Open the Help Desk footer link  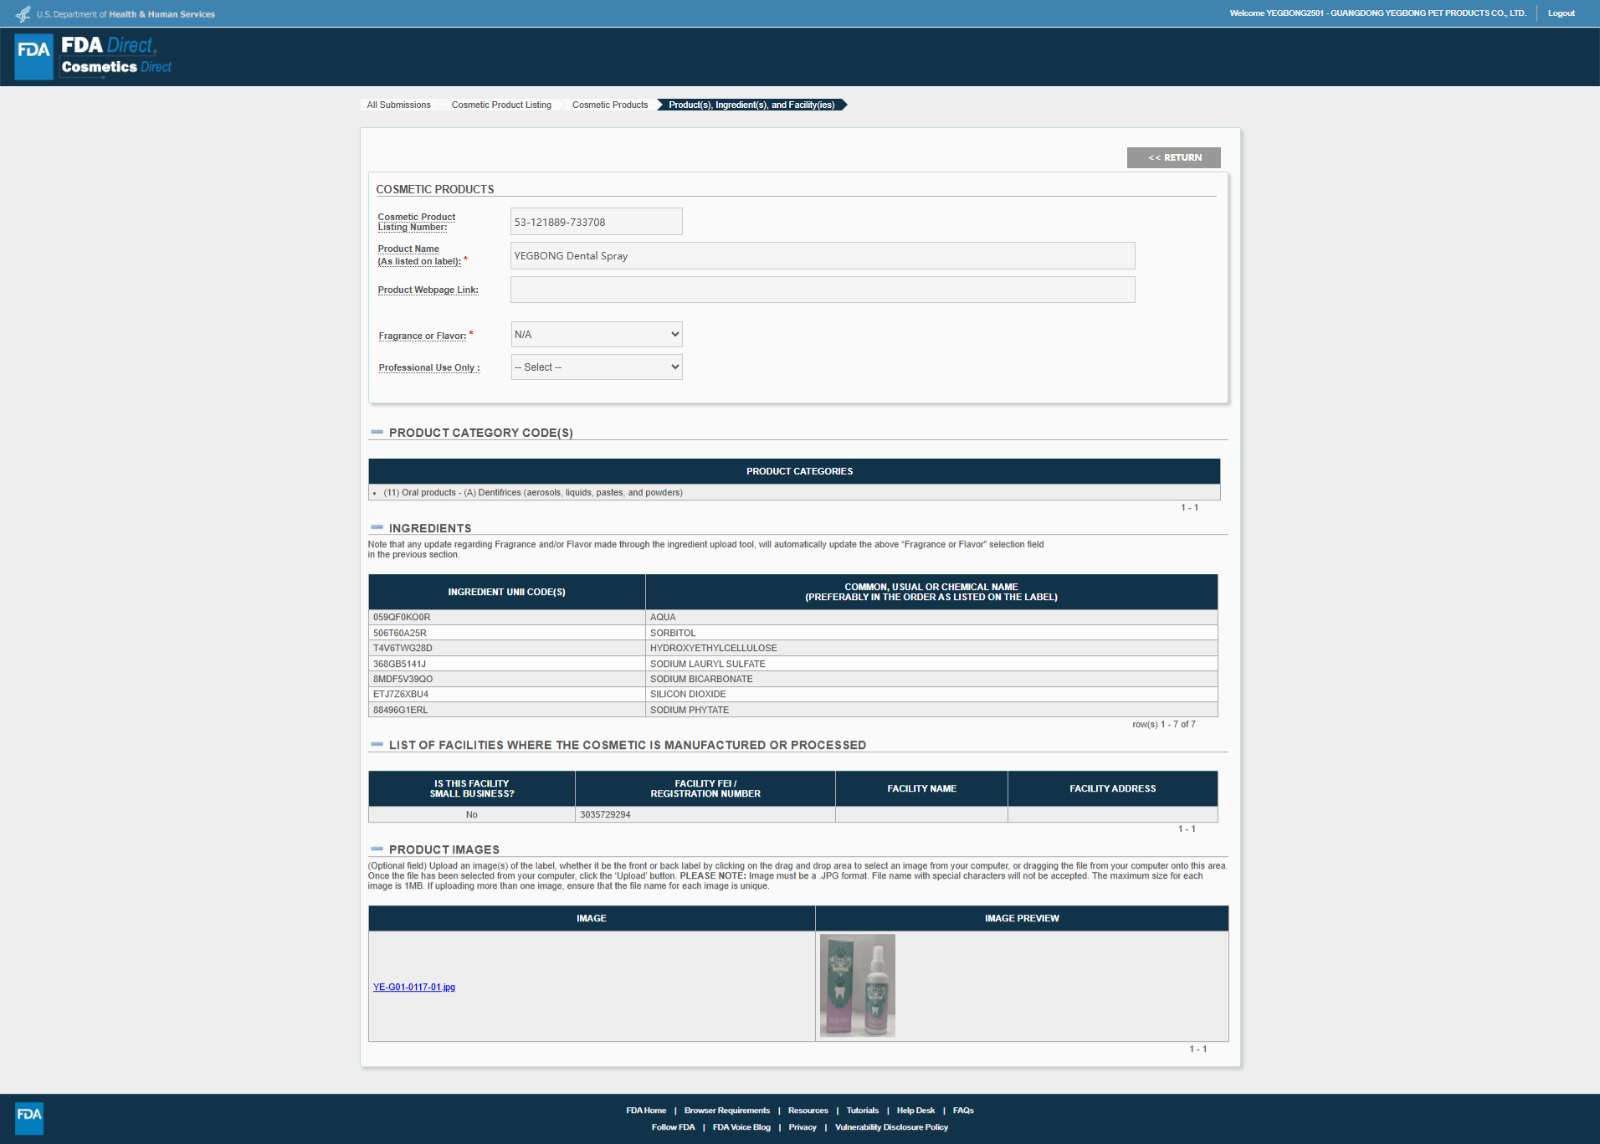915,1111
